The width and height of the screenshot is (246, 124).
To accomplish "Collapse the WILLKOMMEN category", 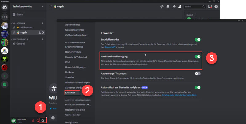I will 18,23.
